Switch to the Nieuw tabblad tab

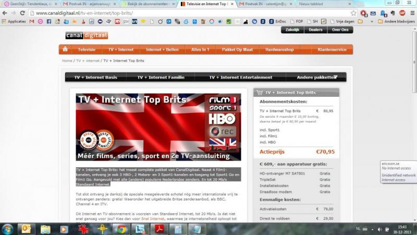[x=324, y=4]
